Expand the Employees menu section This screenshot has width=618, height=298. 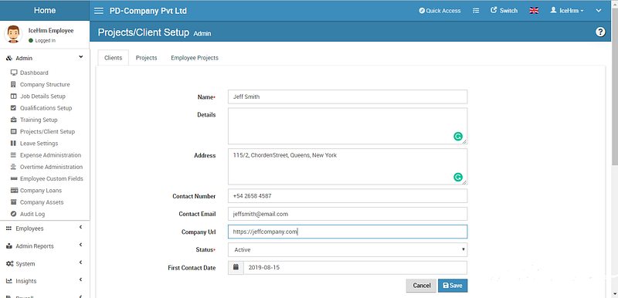(x=45, y=229)
